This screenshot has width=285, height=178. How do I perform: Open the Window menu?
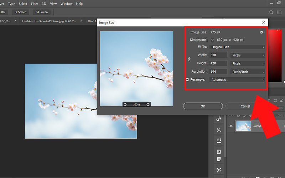click(x=66, y=4)
